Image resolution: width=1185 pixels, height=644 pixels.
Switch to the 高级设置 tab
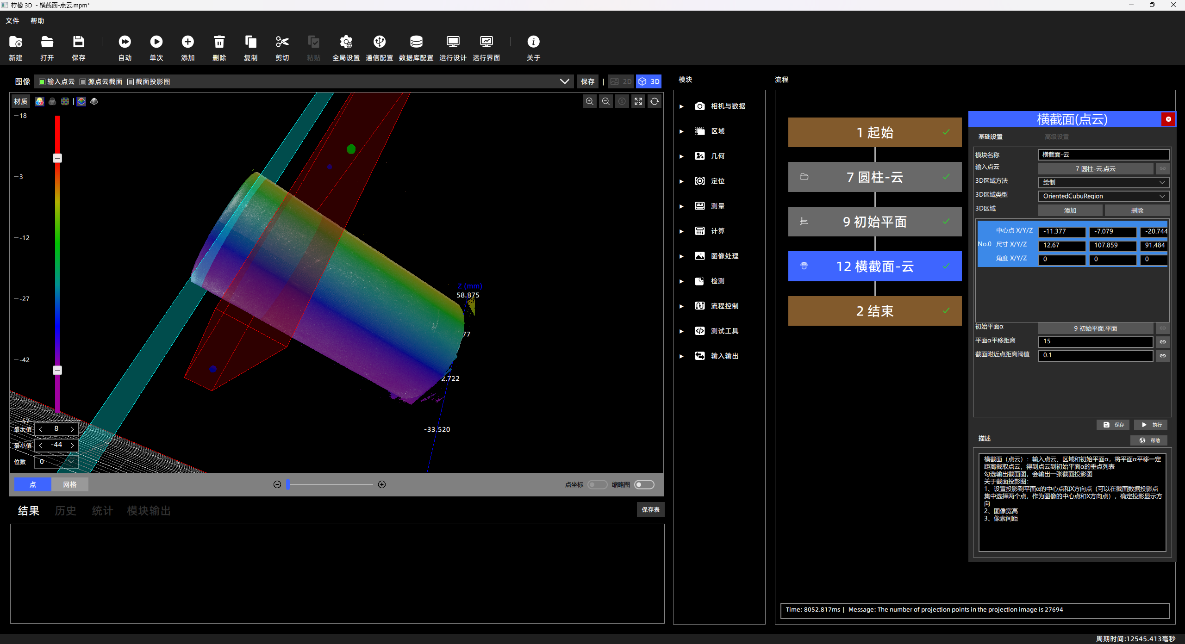[1057, 137]
